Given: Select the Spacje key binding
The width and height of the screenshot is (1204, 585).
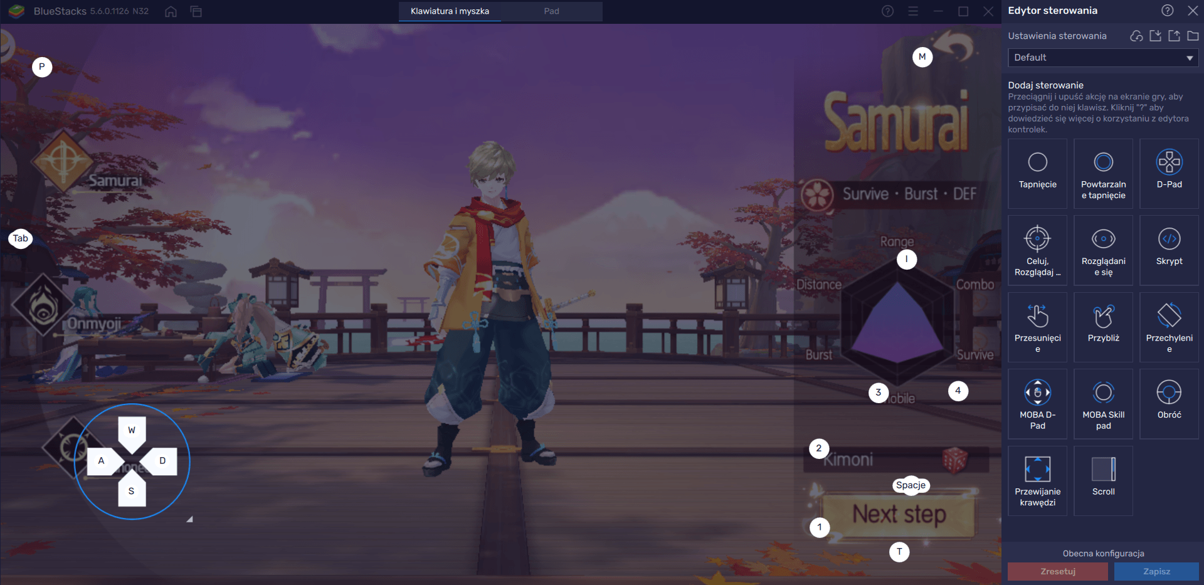Looking at the screenshot, I should coord(911,485).
